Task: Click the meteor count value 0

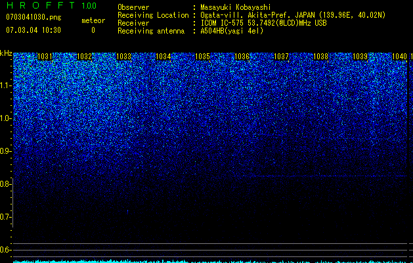Action: (93, 30)
